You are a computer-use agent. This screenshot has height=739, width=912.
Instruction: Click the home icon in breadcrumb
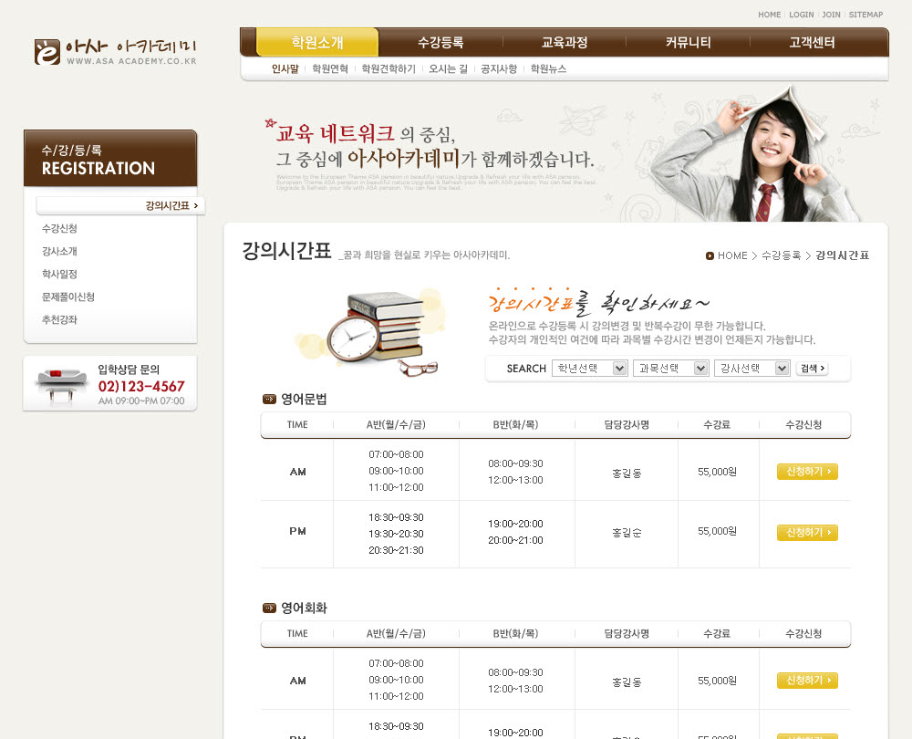pyautogui.click(x=710, y=255)
